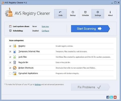Viewport: 121px width, 101px height.
Task: Open the YouTube icon
Action: click(115, 97)
